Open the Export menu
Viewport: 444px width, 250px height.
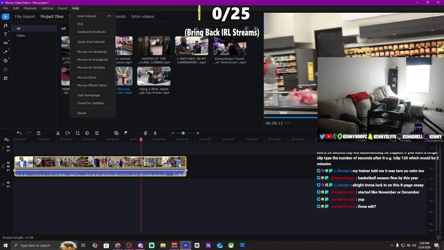point(62,8)
